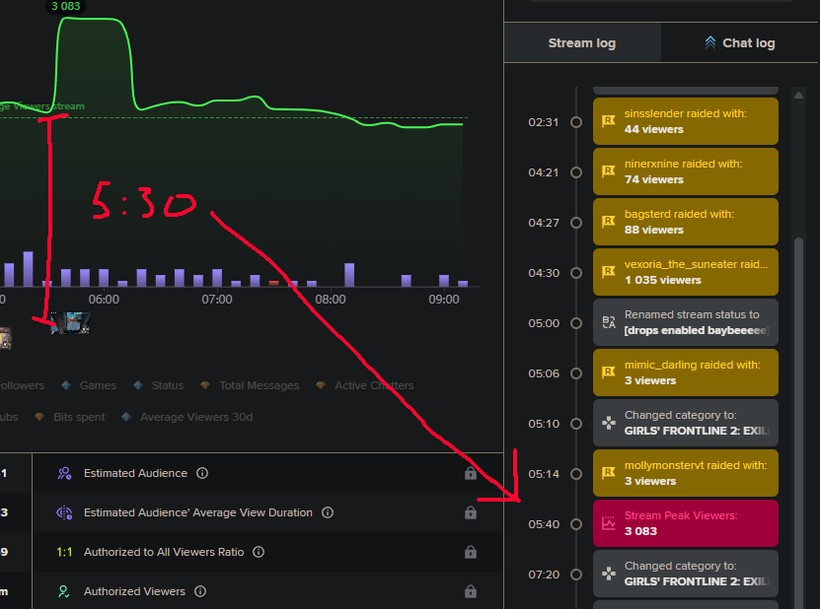Toggle the Total Messages chart legend
This screenshot has height=609, width=820.
click(x=250, y=385)
